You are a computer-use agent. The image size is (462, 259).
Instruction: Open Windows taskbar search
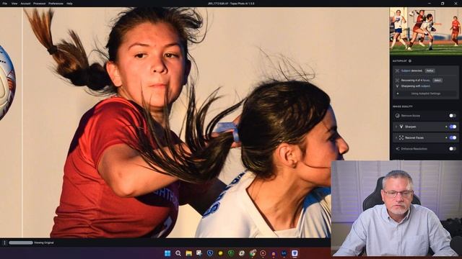click(178, 253)
